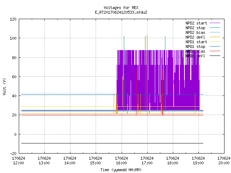
Task: Click the 'NPD2 bias' legend label
Action: pos(195,32)
